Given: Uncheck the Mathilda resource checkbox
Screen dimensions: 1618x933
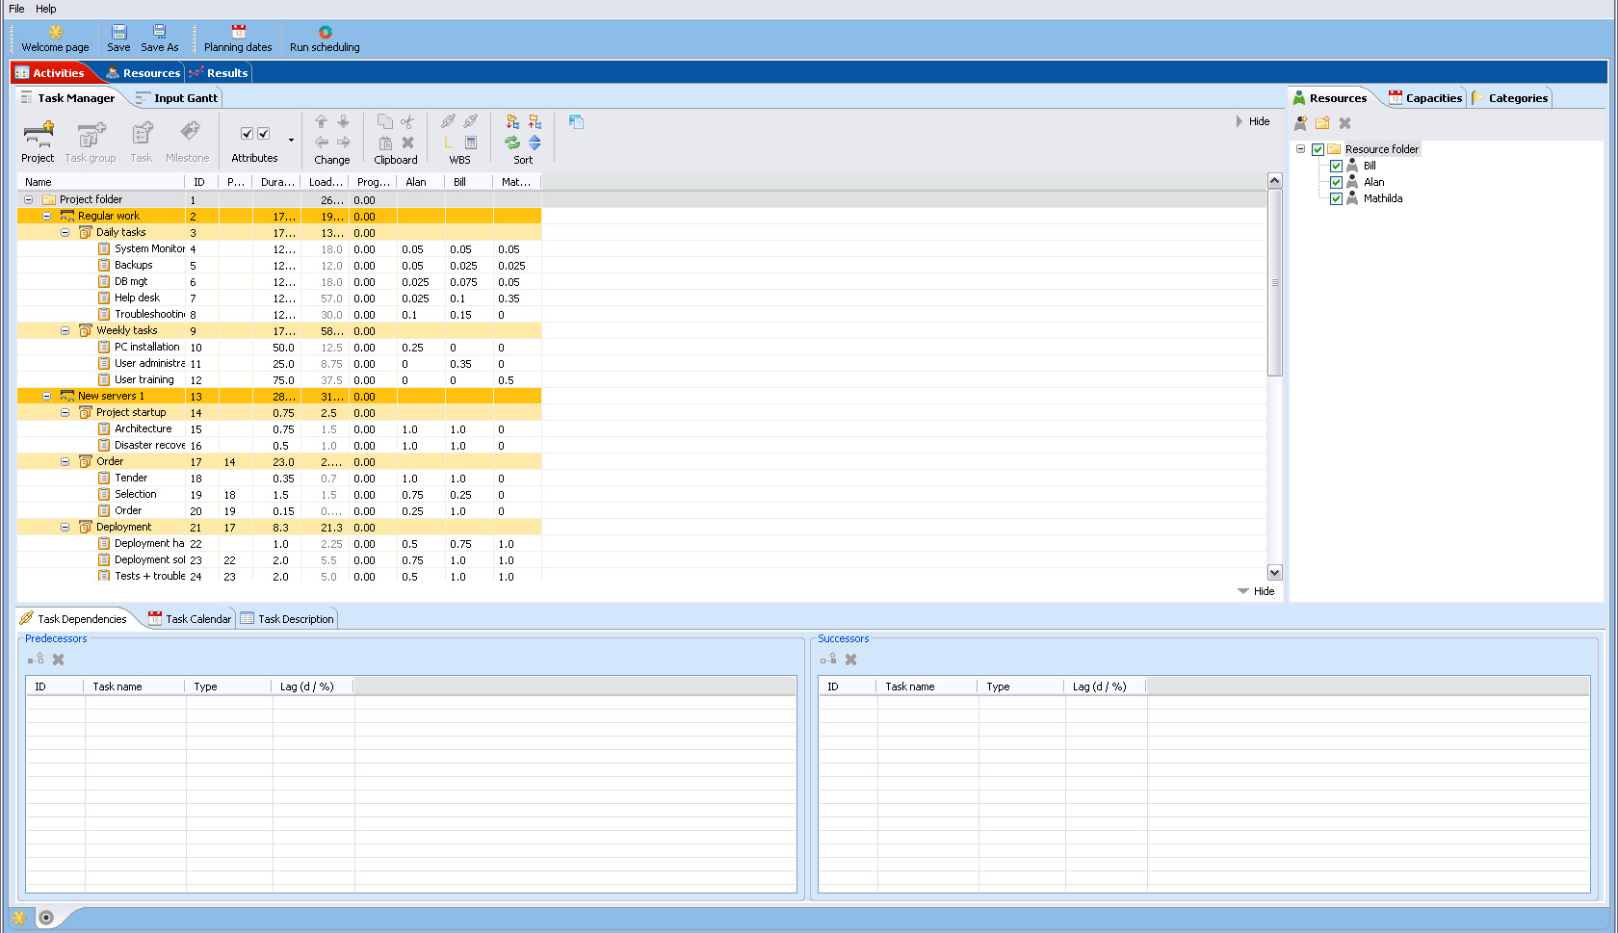Looking at the screenshot, I should click(1337, 198).
